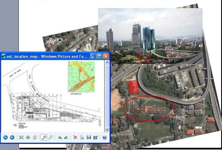Click the scrollbar up arrow
The height and width of the screenshot is (150, 222).
pos(107,63)
